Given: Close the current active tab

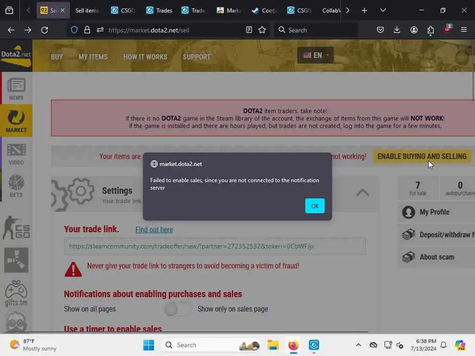Looking at the screenshot, I should 63,10.
